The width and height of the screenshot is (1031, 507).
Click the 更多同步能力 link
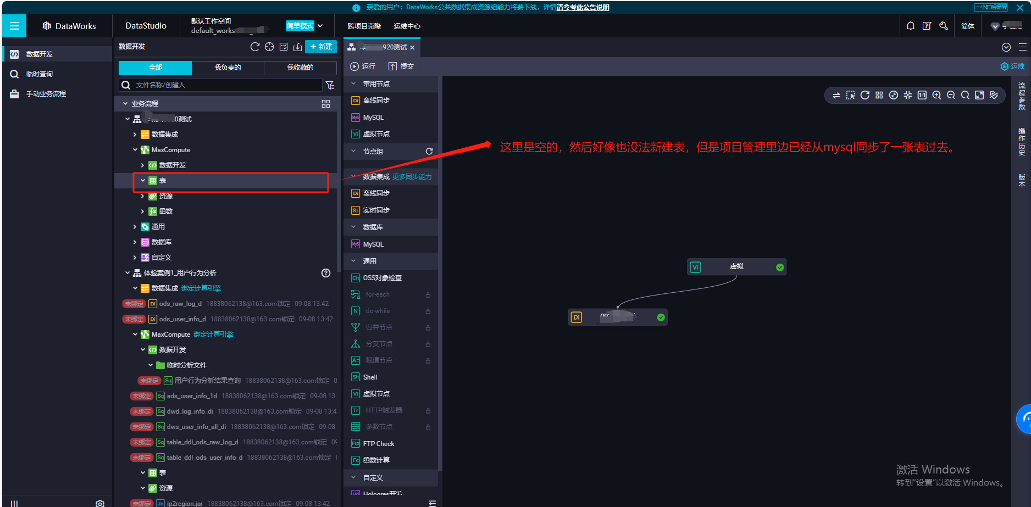click(412, 177)
